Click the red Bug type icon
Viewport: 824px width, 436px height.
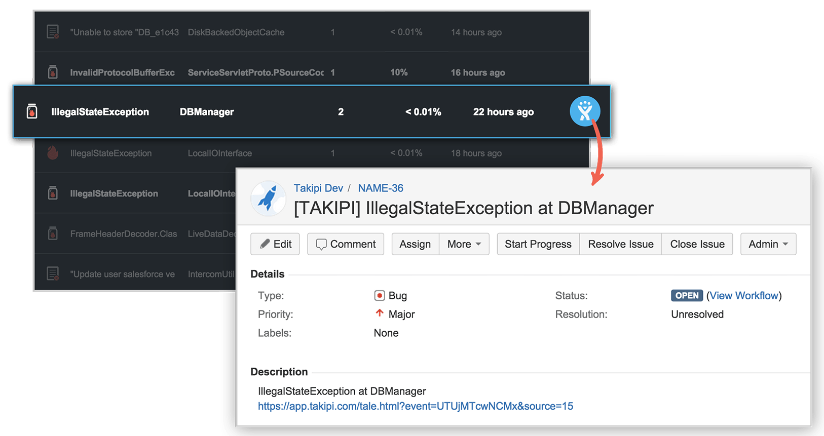pos(379,295)
